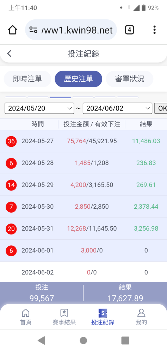This screenshot has height=352, width=167.
Task: Tap the red 7 badge for 2024-05-30
Action: coord(11,207)
